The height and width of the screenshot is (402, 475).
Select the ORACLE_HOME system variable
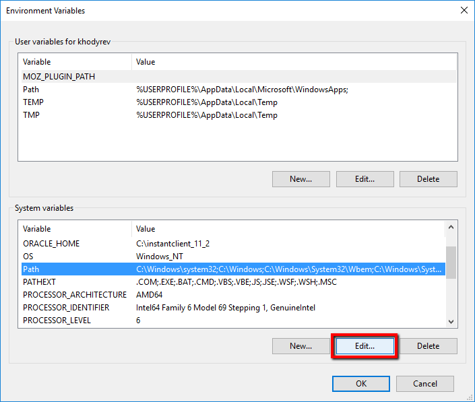click(51, 244)
